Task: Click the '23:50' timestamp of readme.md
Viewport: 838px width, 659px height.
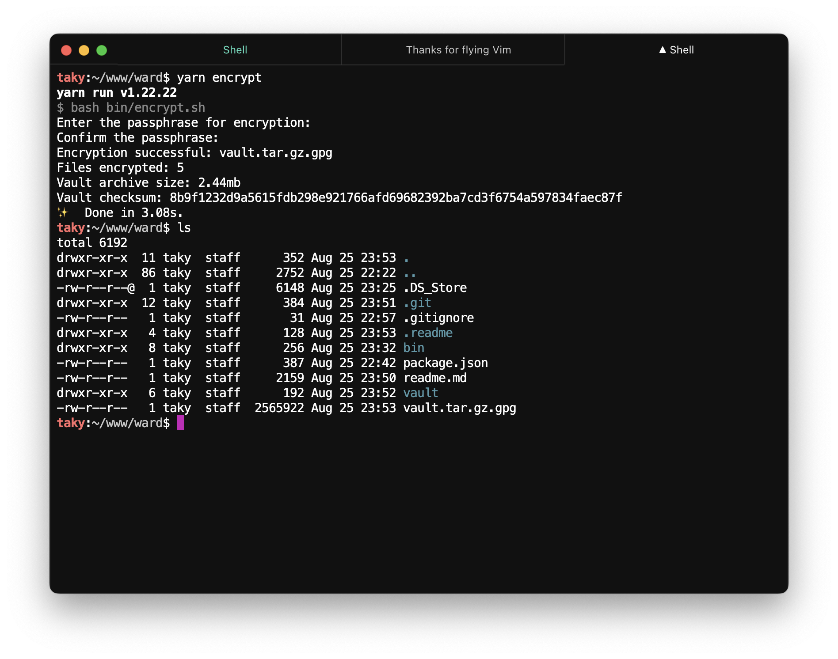Action: [x=378, y=378]
